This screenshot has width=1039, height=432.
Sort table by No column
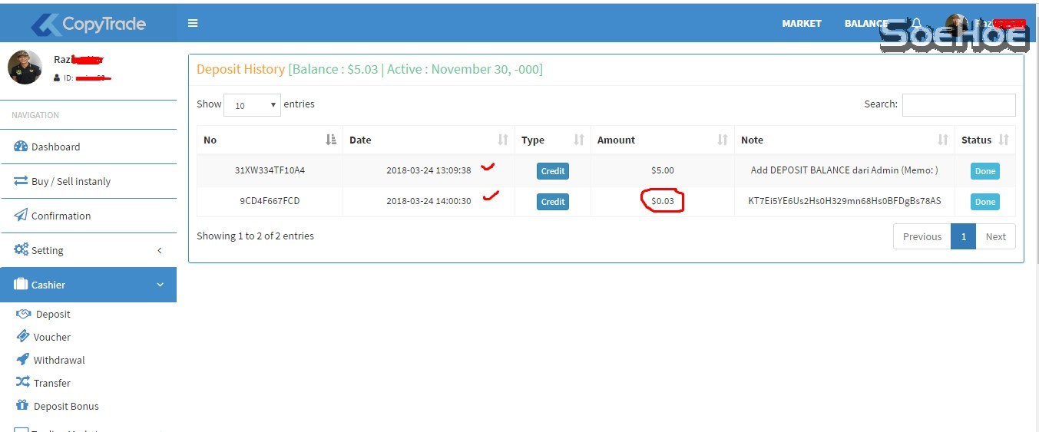click(331, 140)
